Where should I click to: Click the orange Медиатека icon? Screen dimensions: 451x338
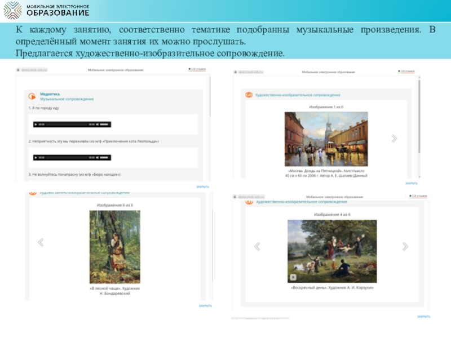tap(32, 96)
